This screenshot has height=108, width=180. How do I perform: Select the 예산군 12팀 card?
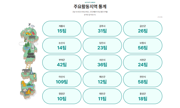[x=102, y=79]
